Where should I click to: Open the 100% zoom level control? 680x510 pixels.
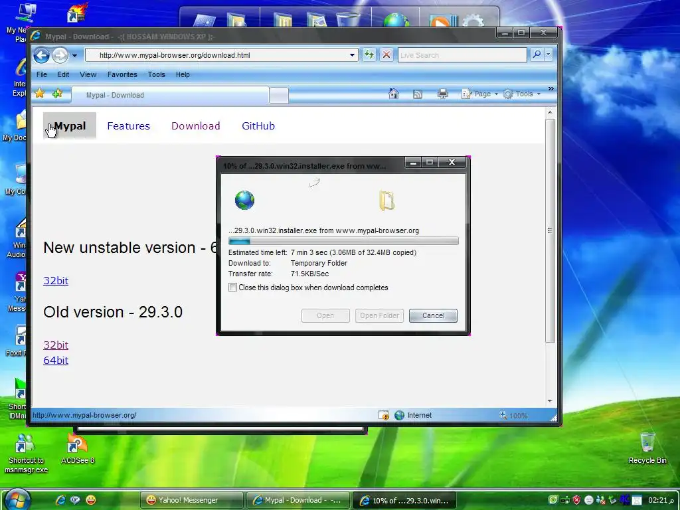(515, 416)
